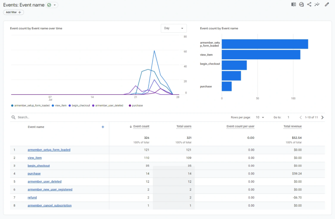Viewport: 335px width, 219px height.
Task: Toggle armember_setup_form_loaded legend entry
Action: (30, 105)
